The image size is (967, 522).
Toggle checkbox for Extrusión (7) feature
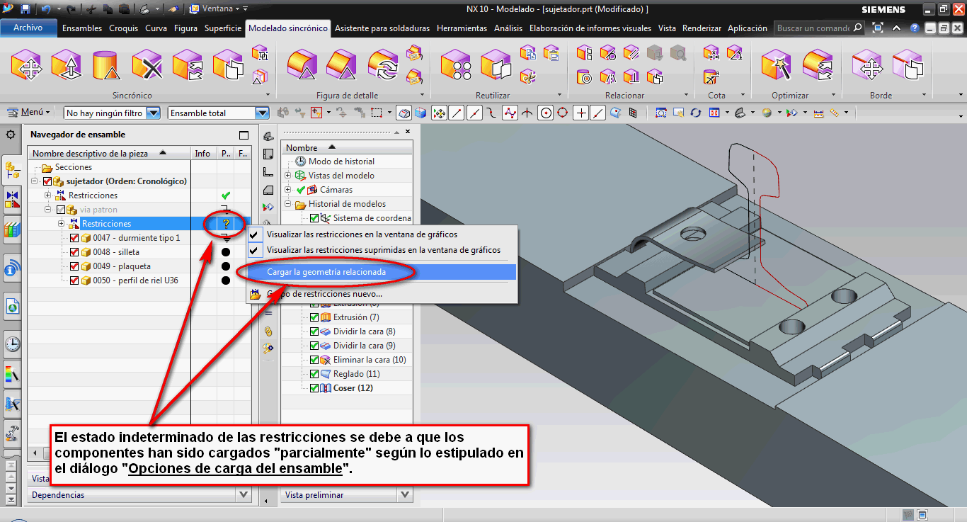tap(314, 317)
